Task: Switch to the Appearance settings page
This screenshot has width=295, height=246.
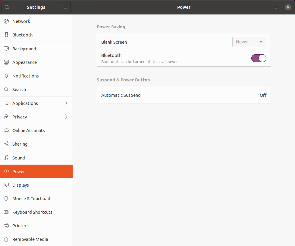Action: tap(24, 62)
